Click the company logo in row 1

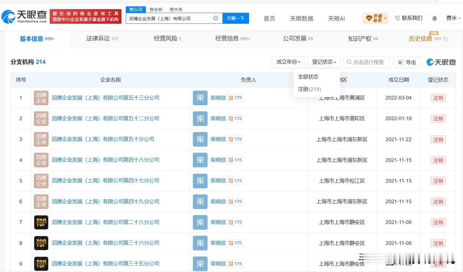pos(41,98)
